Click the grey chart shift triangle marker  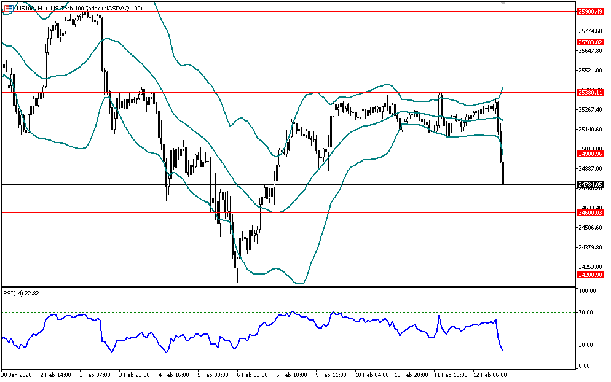(x=503, y=3)
